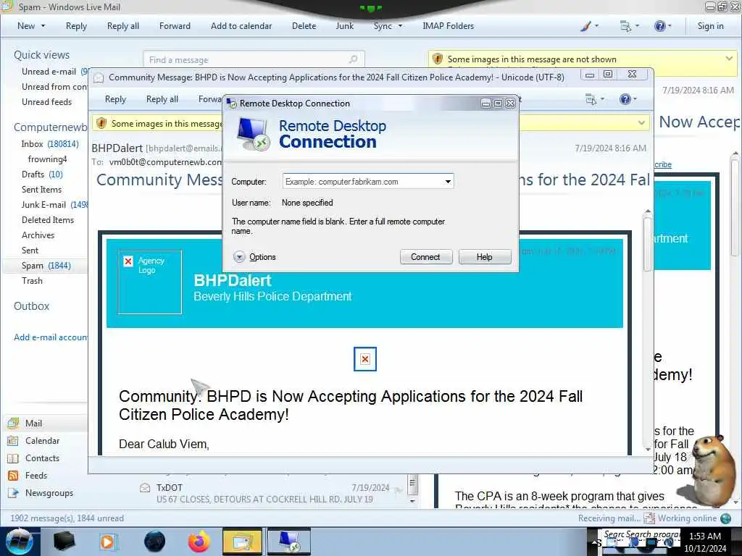The image size is (742, 556).
Task: Click the taskbar clock
Action: (x=705, y=542)
